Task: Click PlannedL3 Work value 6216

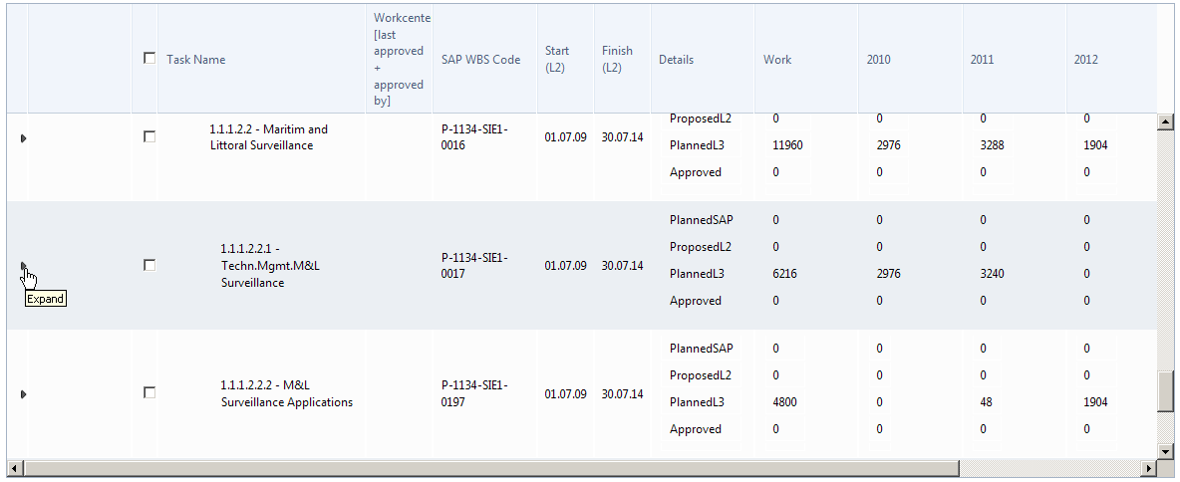Action: (785, 274)
